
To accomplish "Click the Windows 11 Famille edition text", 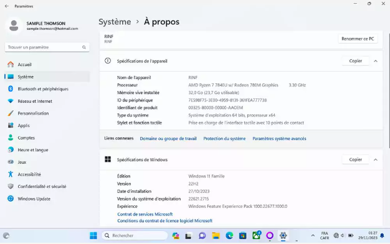I will coord(206,176).
